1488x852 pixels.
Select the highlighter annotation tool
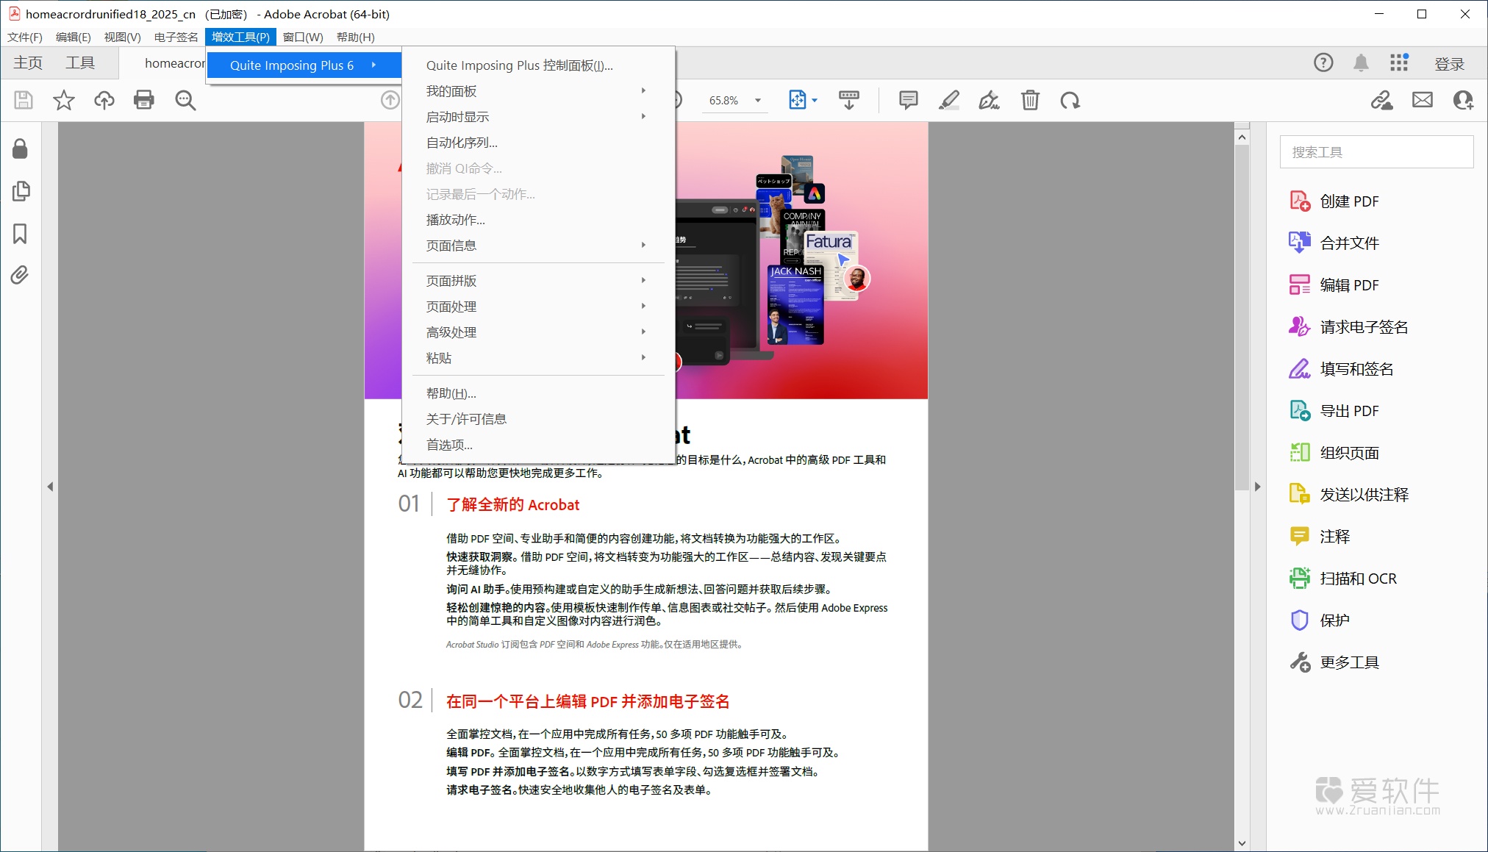(x=948, y=100)
